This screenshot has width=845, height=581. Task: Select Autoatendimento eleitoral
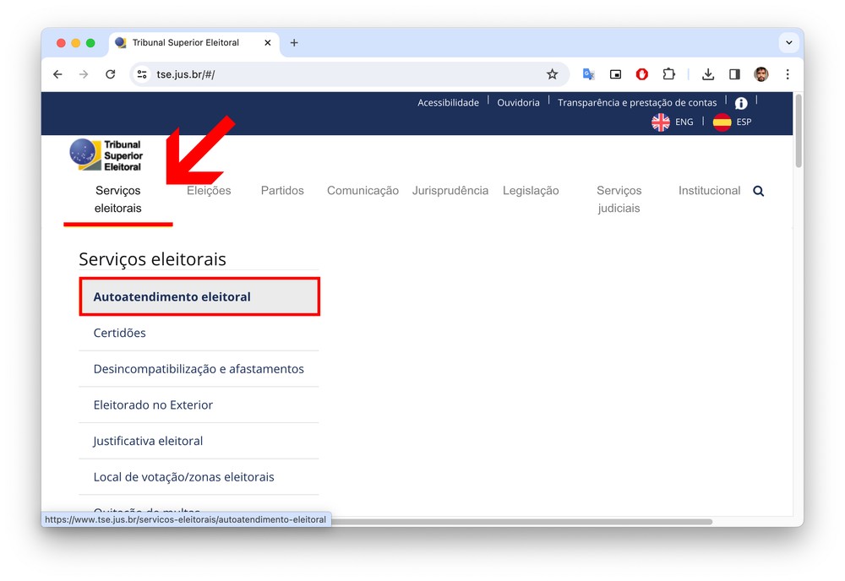[199, 296]
